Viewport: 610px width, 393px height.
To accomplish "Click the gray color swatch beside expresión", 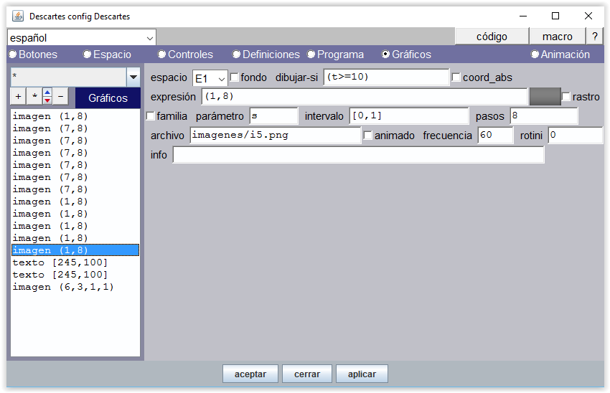I will coord(544,97).
